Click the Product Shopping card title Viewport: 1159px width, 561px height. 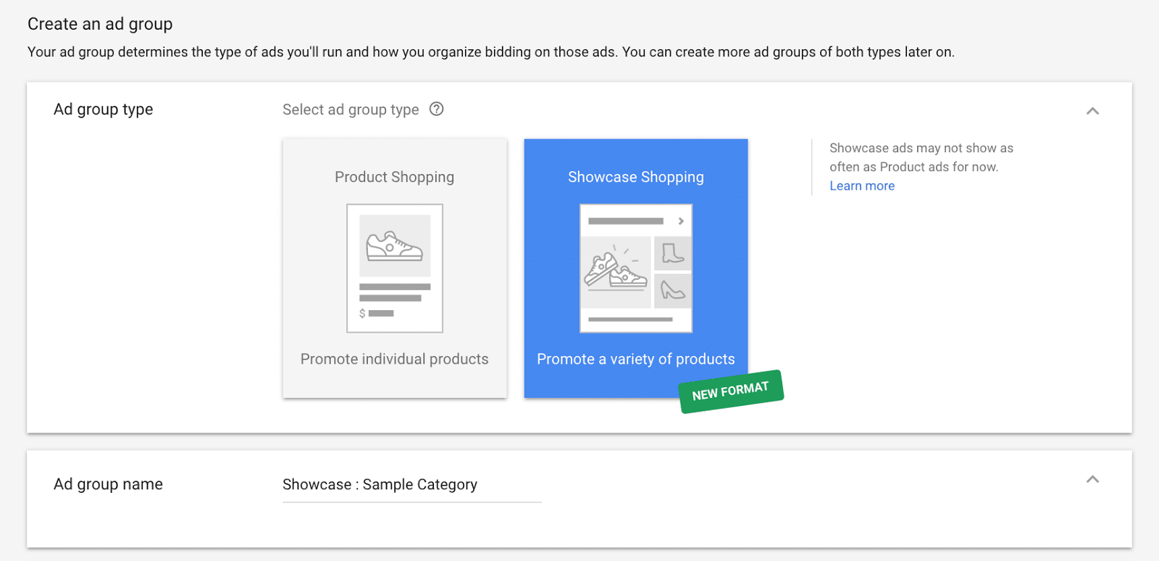pyautogui.click(x=395, y=178)
